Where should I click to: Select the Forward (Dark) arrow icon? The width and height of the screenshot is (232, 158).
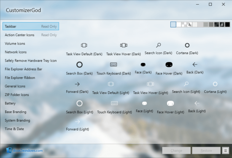[x=77, y=84]
